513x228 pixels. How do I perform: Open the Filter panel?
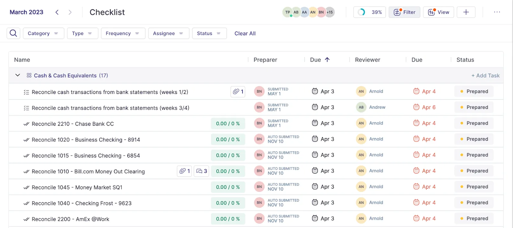pyautogui.click(x=404, y=12)
